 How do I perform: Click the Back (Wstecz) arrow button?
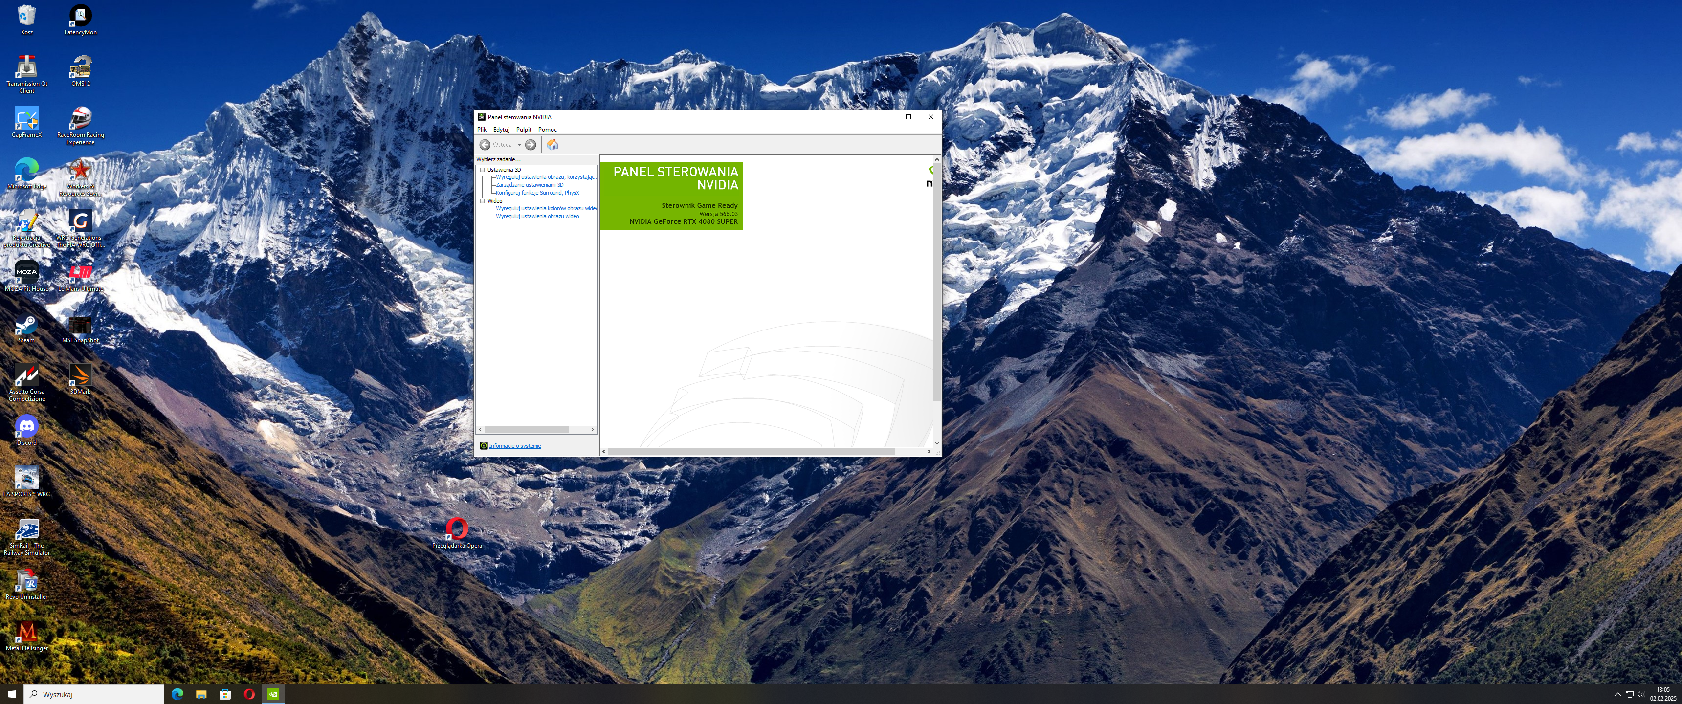[x=485, y=145]
